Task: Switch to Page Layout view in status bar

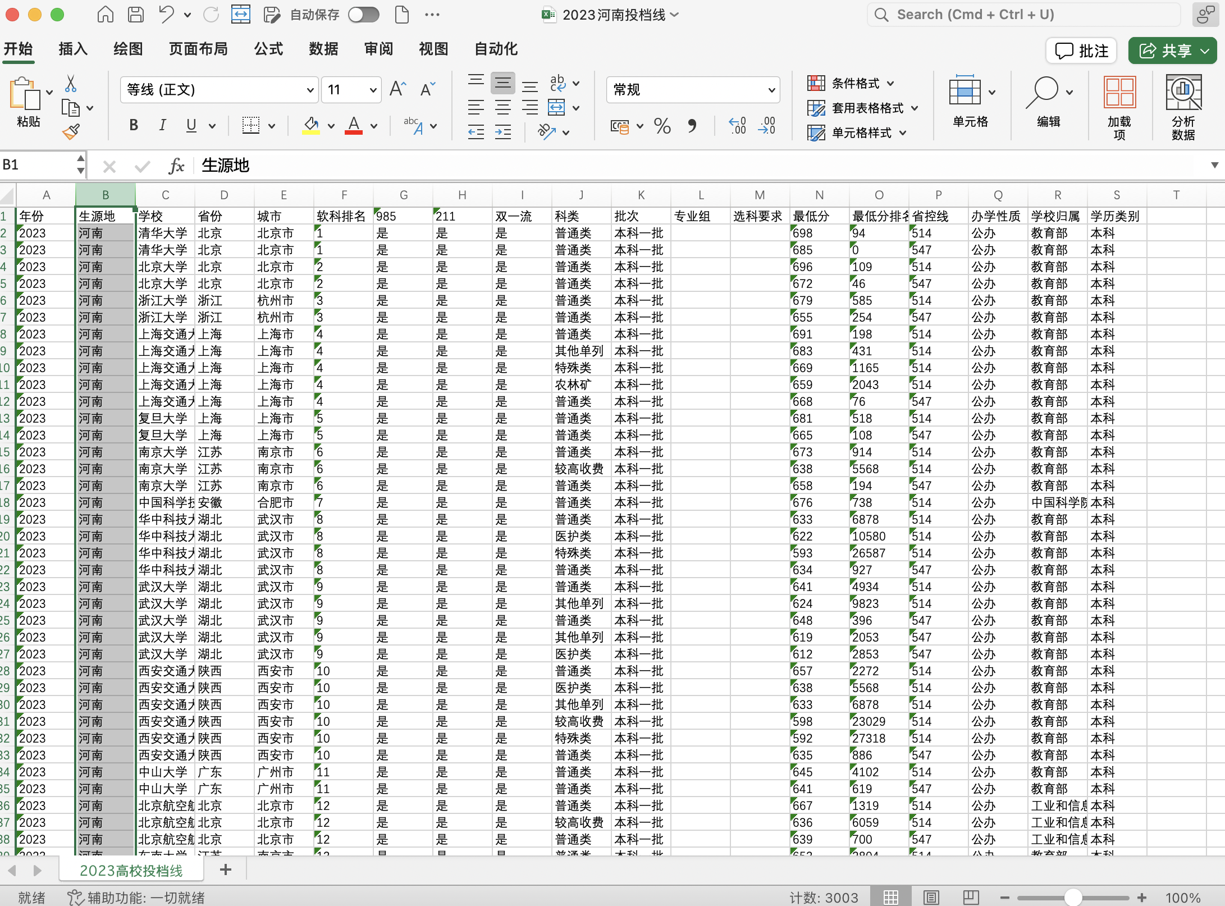Action: (x=931, y=897)
